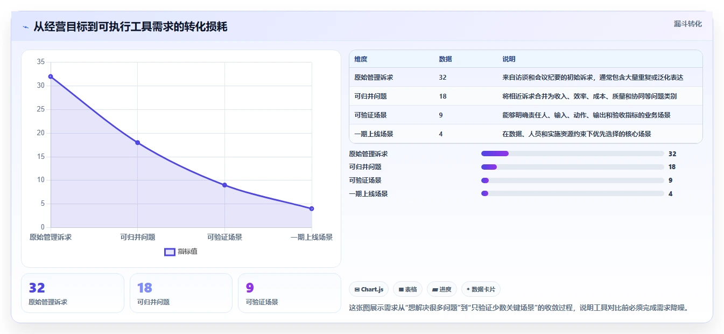Screen dimensions: 724x334
Task: Click the 进度 tag chip
Action: click(x=441, y=289)
